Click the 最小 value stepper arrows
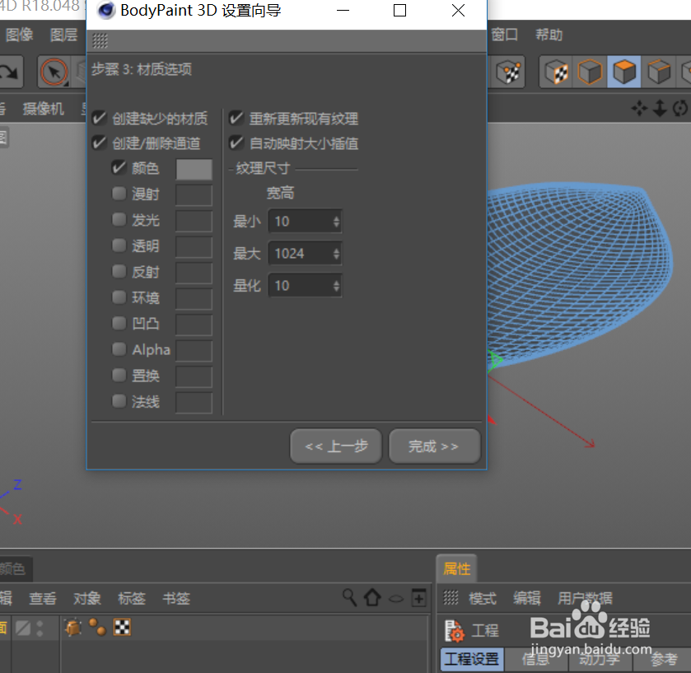 [336, 222]
